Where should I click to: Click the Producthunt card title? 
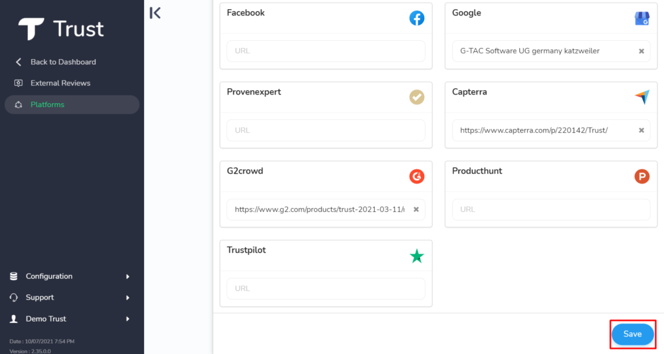[x=477, y=171]
